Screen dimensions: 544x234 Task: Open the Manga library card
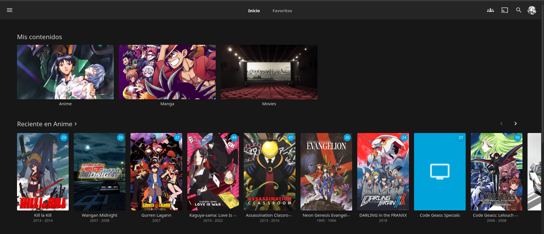pos(167,72)
